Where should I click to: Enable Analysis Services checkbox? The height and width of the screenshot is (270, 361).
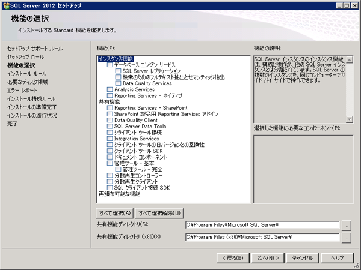click(110, 89)
